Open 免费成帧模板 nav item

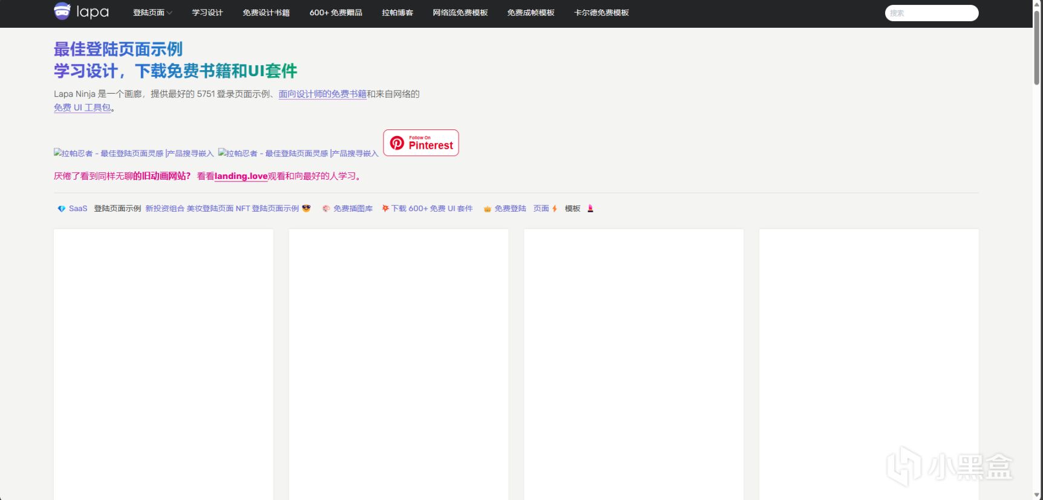pos(531,13)
